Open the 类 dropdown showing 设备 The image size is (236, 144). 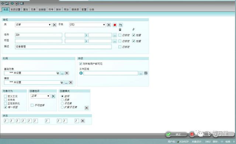33,25
